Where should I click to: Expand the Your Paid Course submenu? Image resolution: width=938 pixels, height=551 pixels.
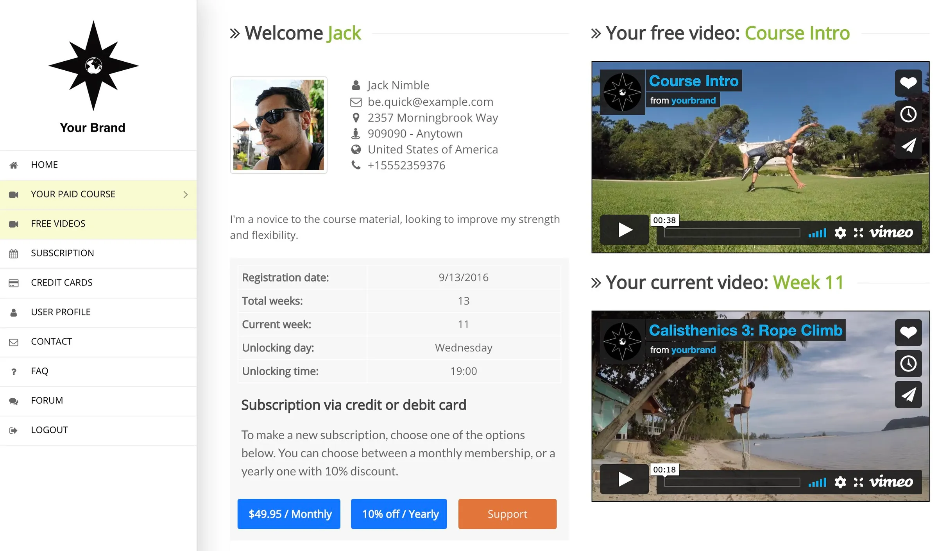186,194
